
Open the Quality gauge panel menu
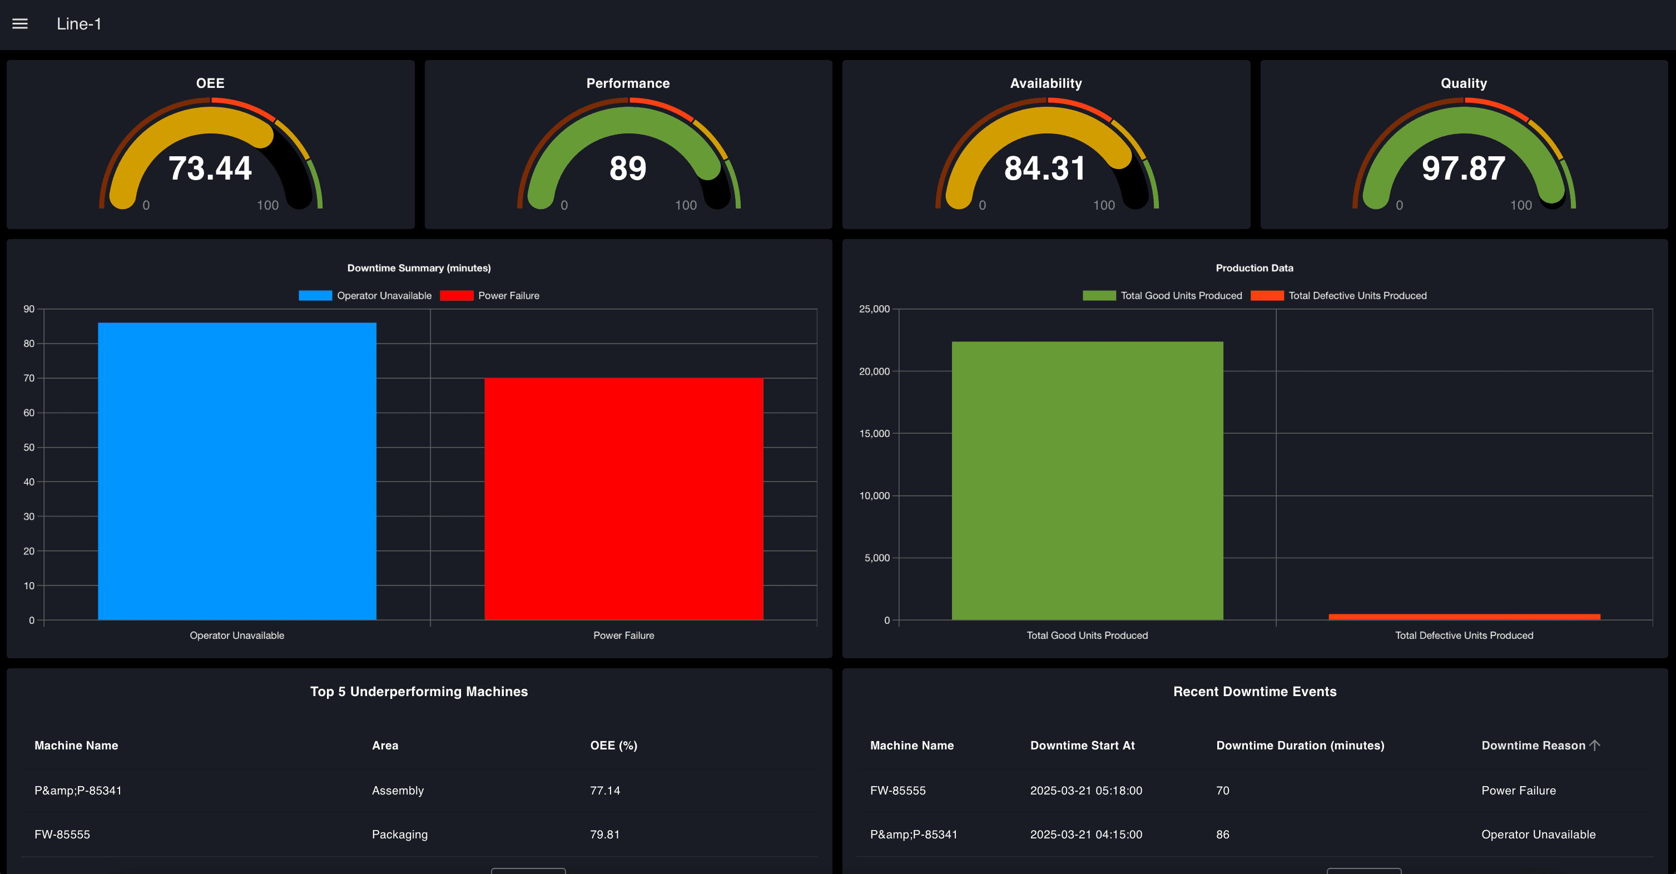[1463, 83]
